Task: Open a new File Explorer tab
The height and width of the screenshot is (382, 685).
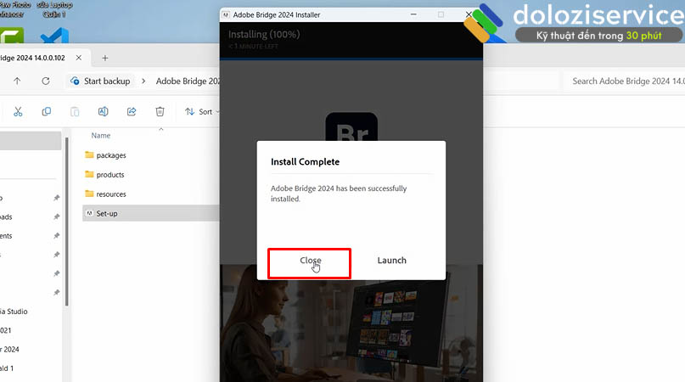Action: coord(105,58)
